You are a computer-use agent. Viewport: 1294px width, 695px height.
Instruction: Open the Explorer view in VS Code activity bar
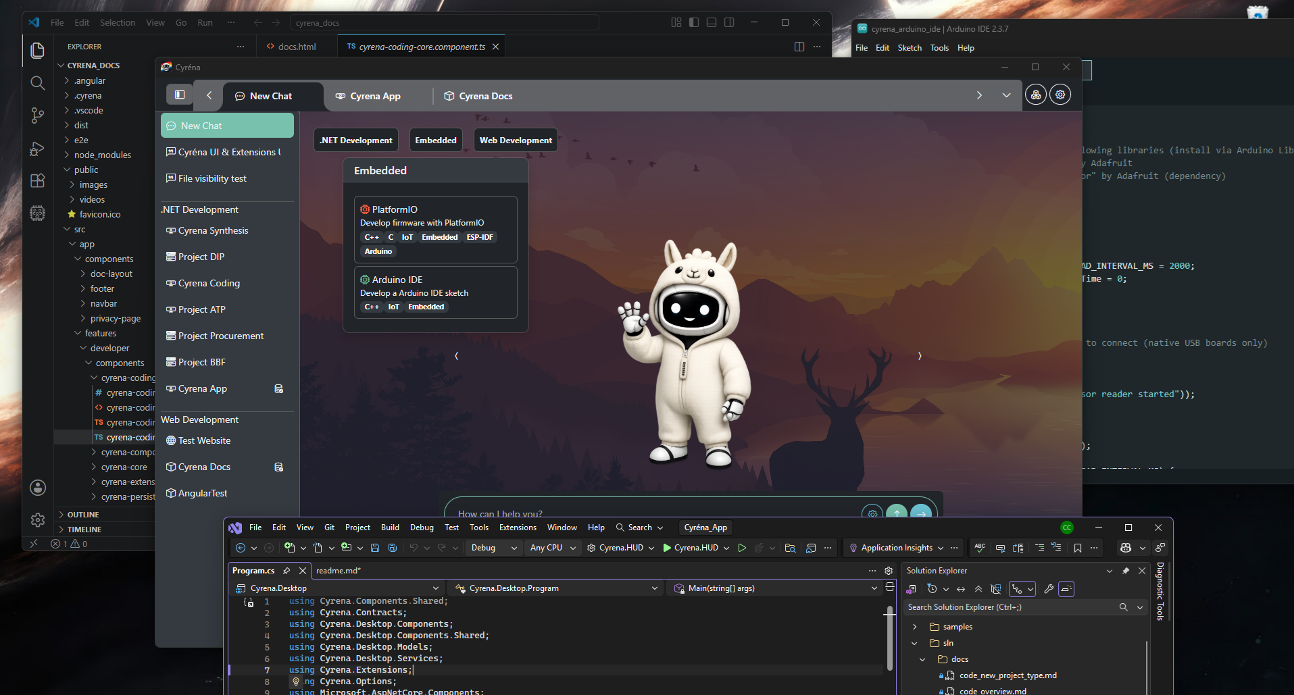(x=38, y=51)
